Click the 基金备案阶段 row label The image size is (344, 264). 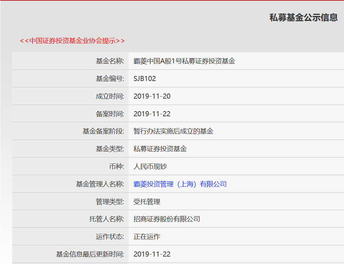(103, 131)
